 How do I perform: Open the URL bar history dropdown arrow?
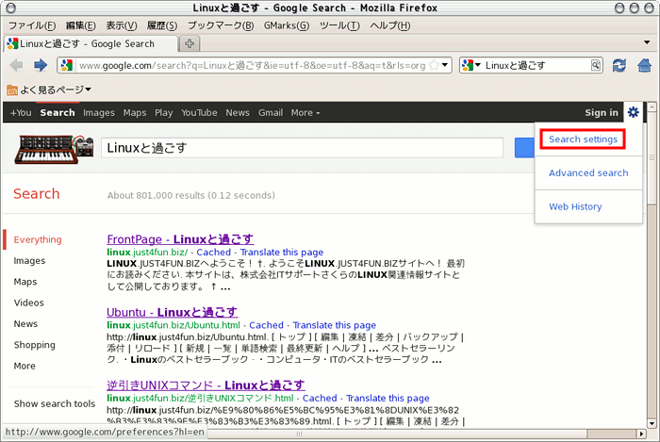pyautogui.click(x=446, y=65)
